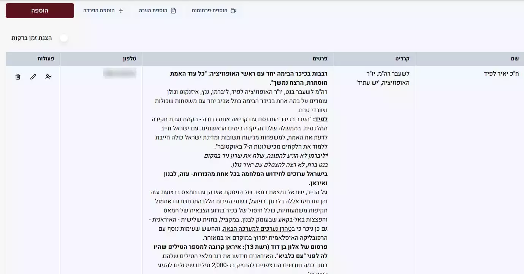This screenshot has width=524, height=274.
Task: Click the קרדיט column header
Action: pyautogui.click(x=375, y=59)
